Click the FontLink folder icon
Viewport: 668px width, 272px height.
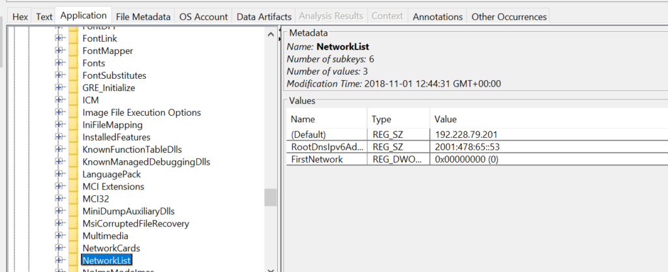(x=73, y=38)
